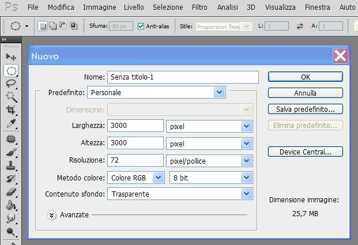
Task: Click the Annulla button
Action: coord(306,93)
